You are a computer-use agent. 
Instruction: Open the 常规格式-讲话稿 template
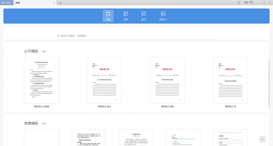click(x=41, y=80)
